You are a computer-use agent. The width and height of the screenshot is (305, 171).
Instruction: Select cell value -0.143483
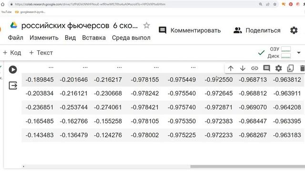tap(40, 135)
